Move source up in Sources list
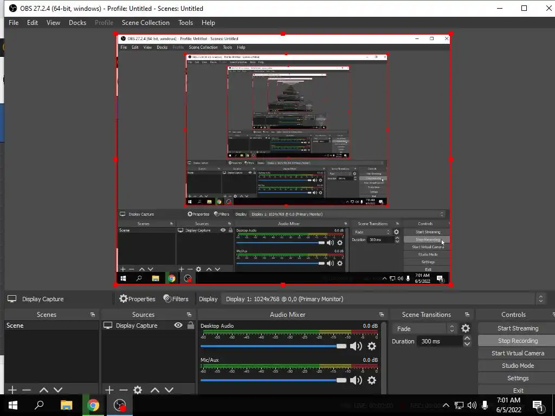Screen dimensions: 555x416 (155, 390)
